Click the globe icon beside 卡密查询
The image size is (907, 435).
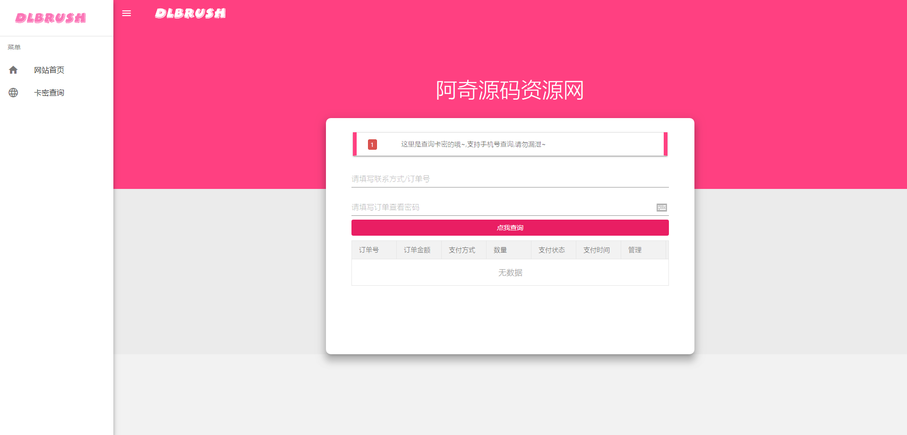(x=13, y=93)
